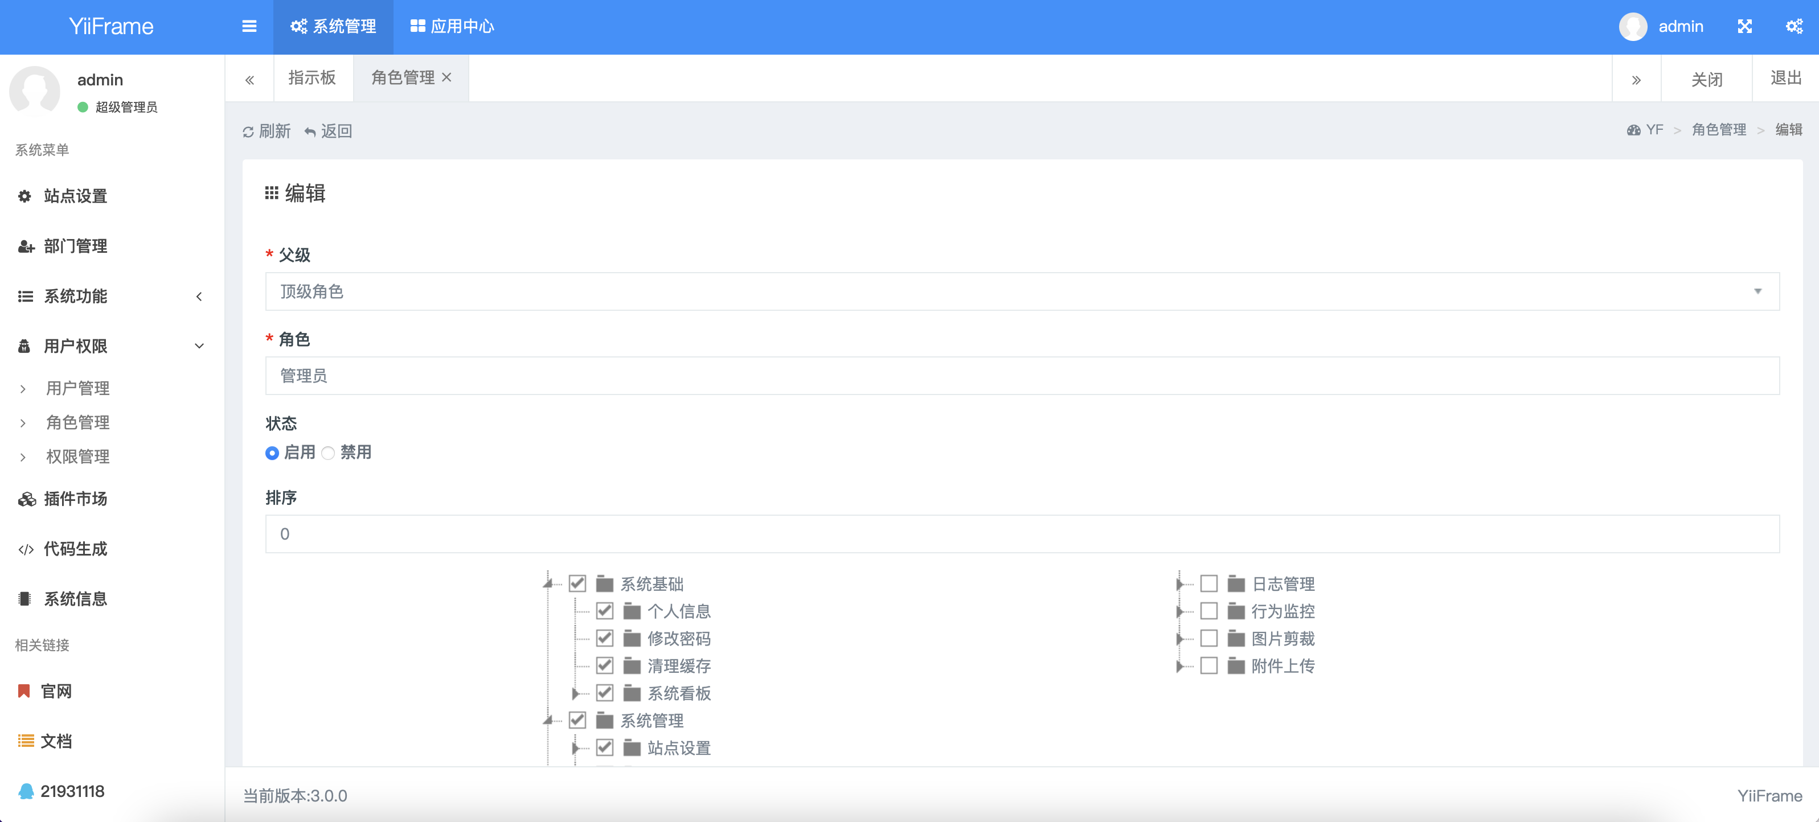The width and height of the screenshot is (1819, 822).
Task: Open 站点设置 gear icon in sidebar
Action: [x=24, y=196]
